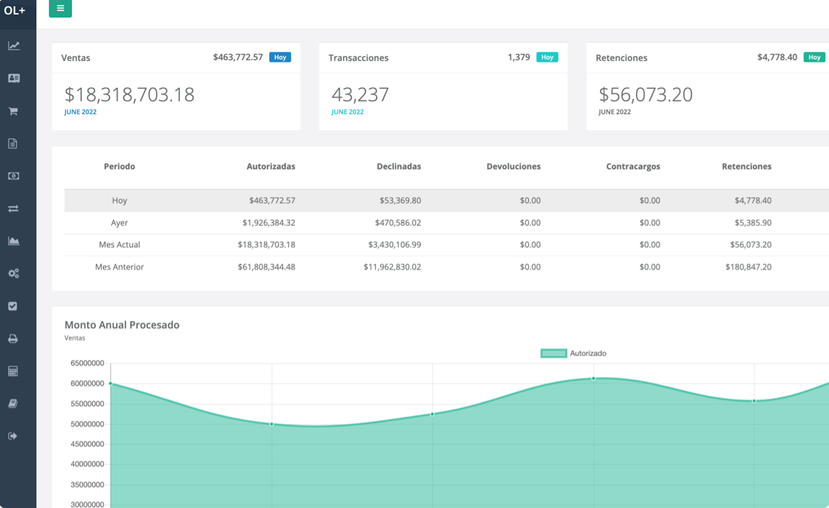Open the settings gears sidebar icon
This screenshot has height=508, width=829.
point(14,274)
